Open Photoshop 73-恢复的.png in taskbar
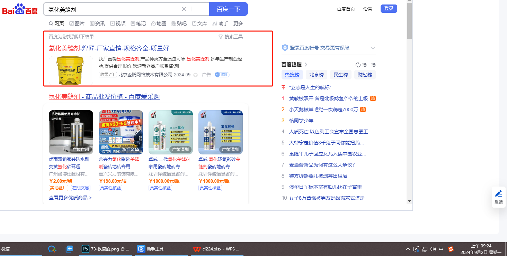The image size is (507, 256). click(106, 249)
